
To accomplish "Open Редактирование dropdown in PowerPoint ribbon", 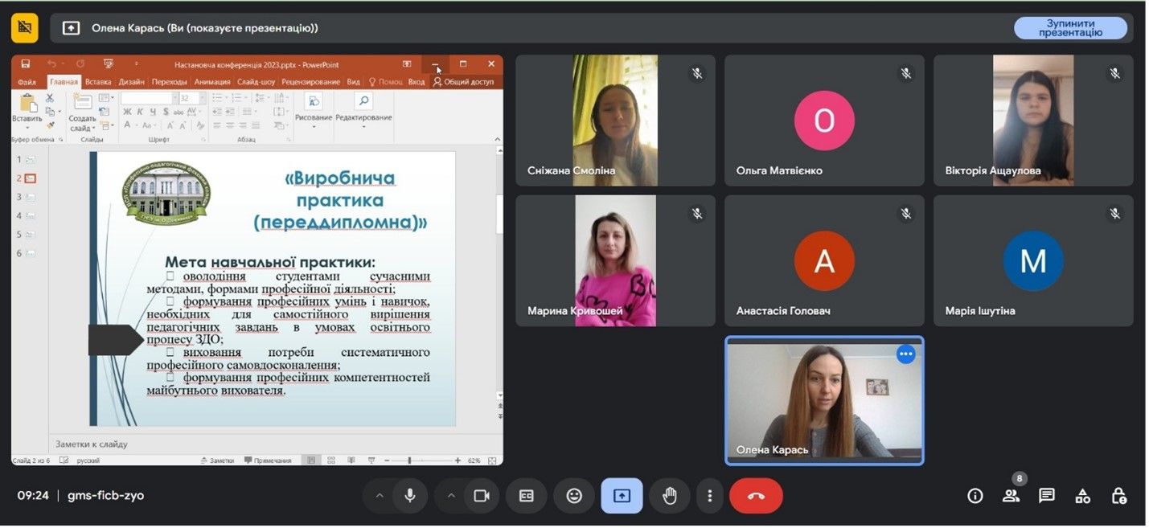I will 363,117.
